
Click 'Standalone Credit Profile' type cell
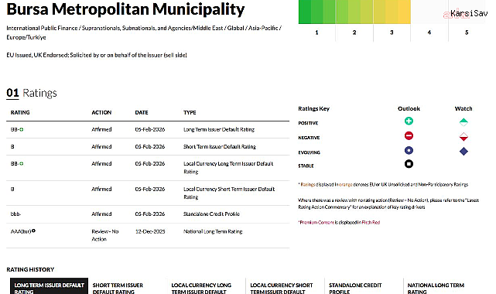[211, 214]
